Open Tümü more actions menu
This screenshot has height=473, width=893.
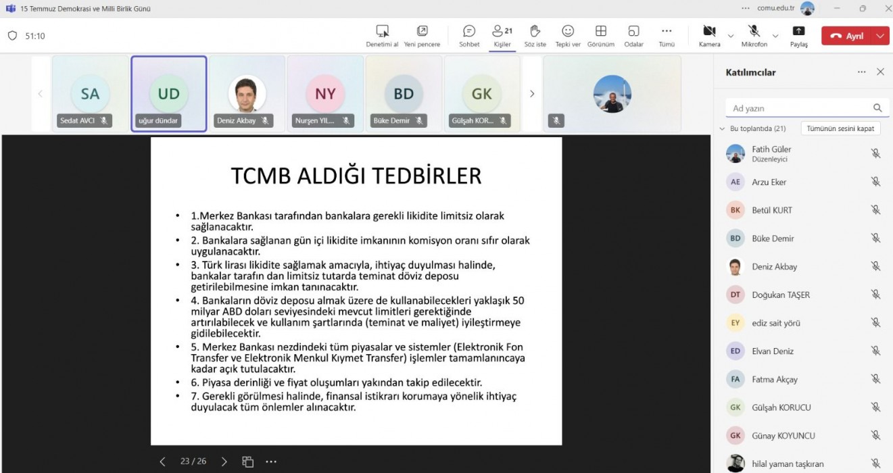pos(667,36)
